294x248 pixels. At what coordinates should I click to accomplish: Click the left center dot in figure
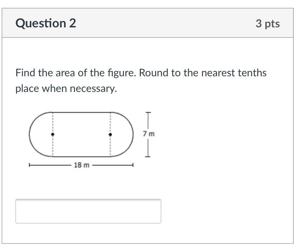[x=53, y=134]
